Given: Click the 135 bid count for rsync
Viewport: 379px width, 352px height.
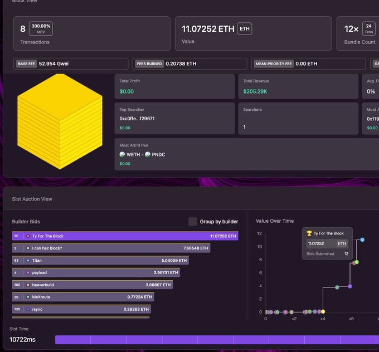Looking at the screenshot, I should [17, 309].
